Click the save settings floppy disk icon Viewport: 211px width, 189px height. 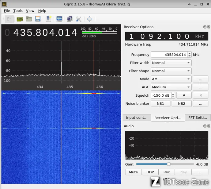pos(38,19)
